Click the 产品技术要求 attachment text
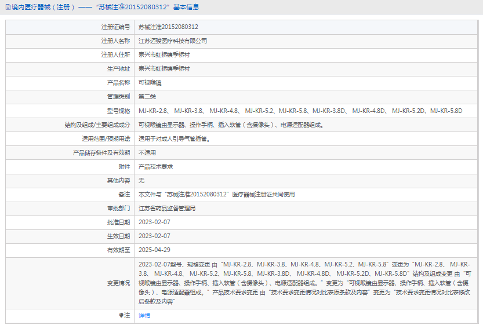Viewport: 483px width, 325px height. pos(155,166)
